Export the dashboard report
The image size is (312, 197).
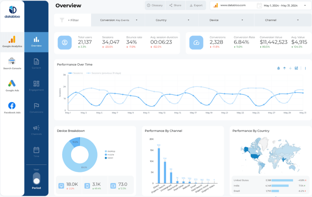pyautogui.click(x=196, y=5)
